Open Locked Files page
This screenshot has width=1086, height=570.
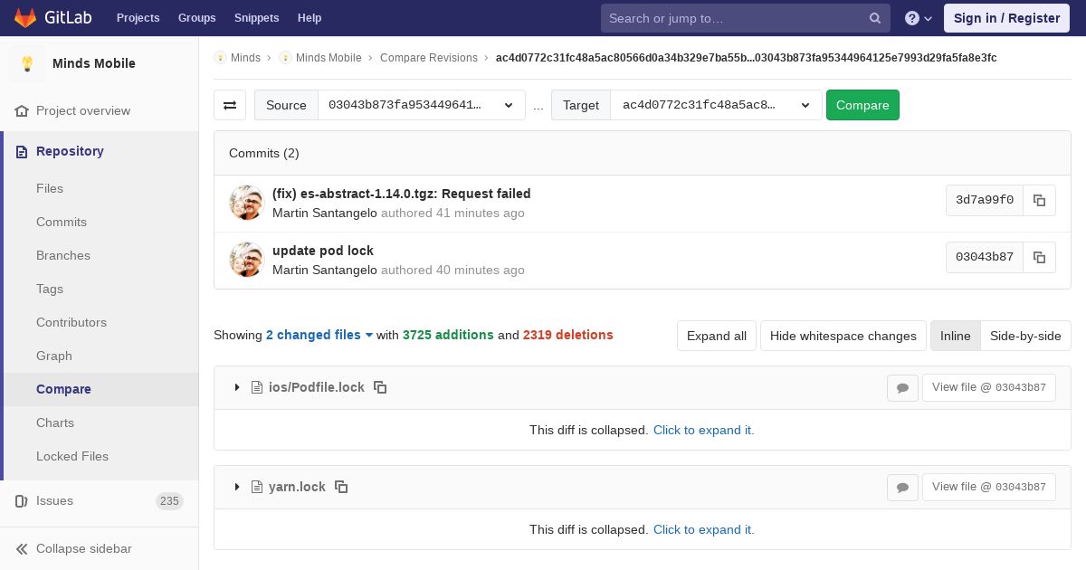(x=72, y=456)
